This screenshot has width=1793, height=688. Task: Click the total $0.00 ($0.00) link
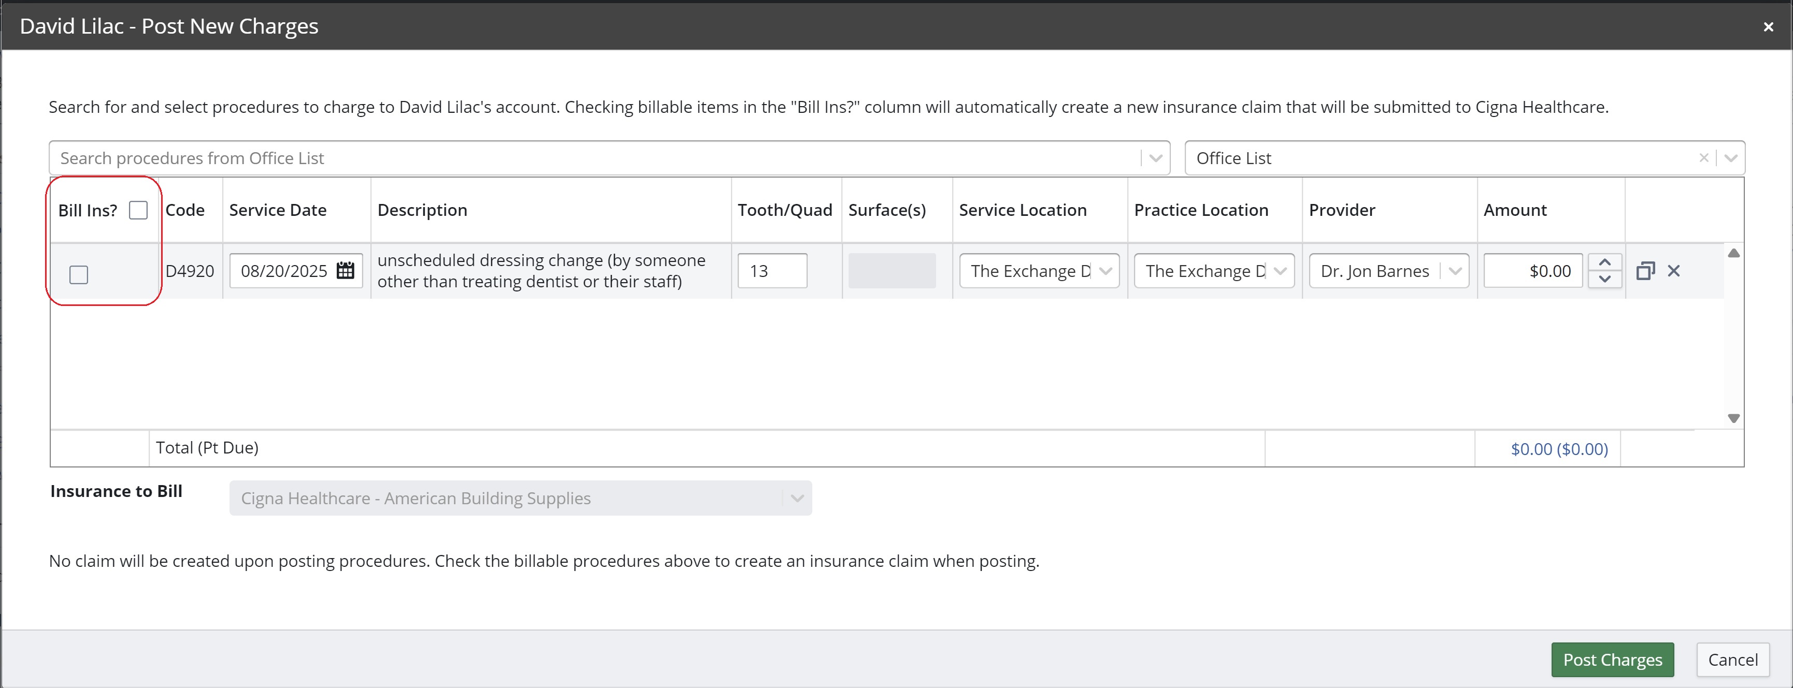[1558, 449]
